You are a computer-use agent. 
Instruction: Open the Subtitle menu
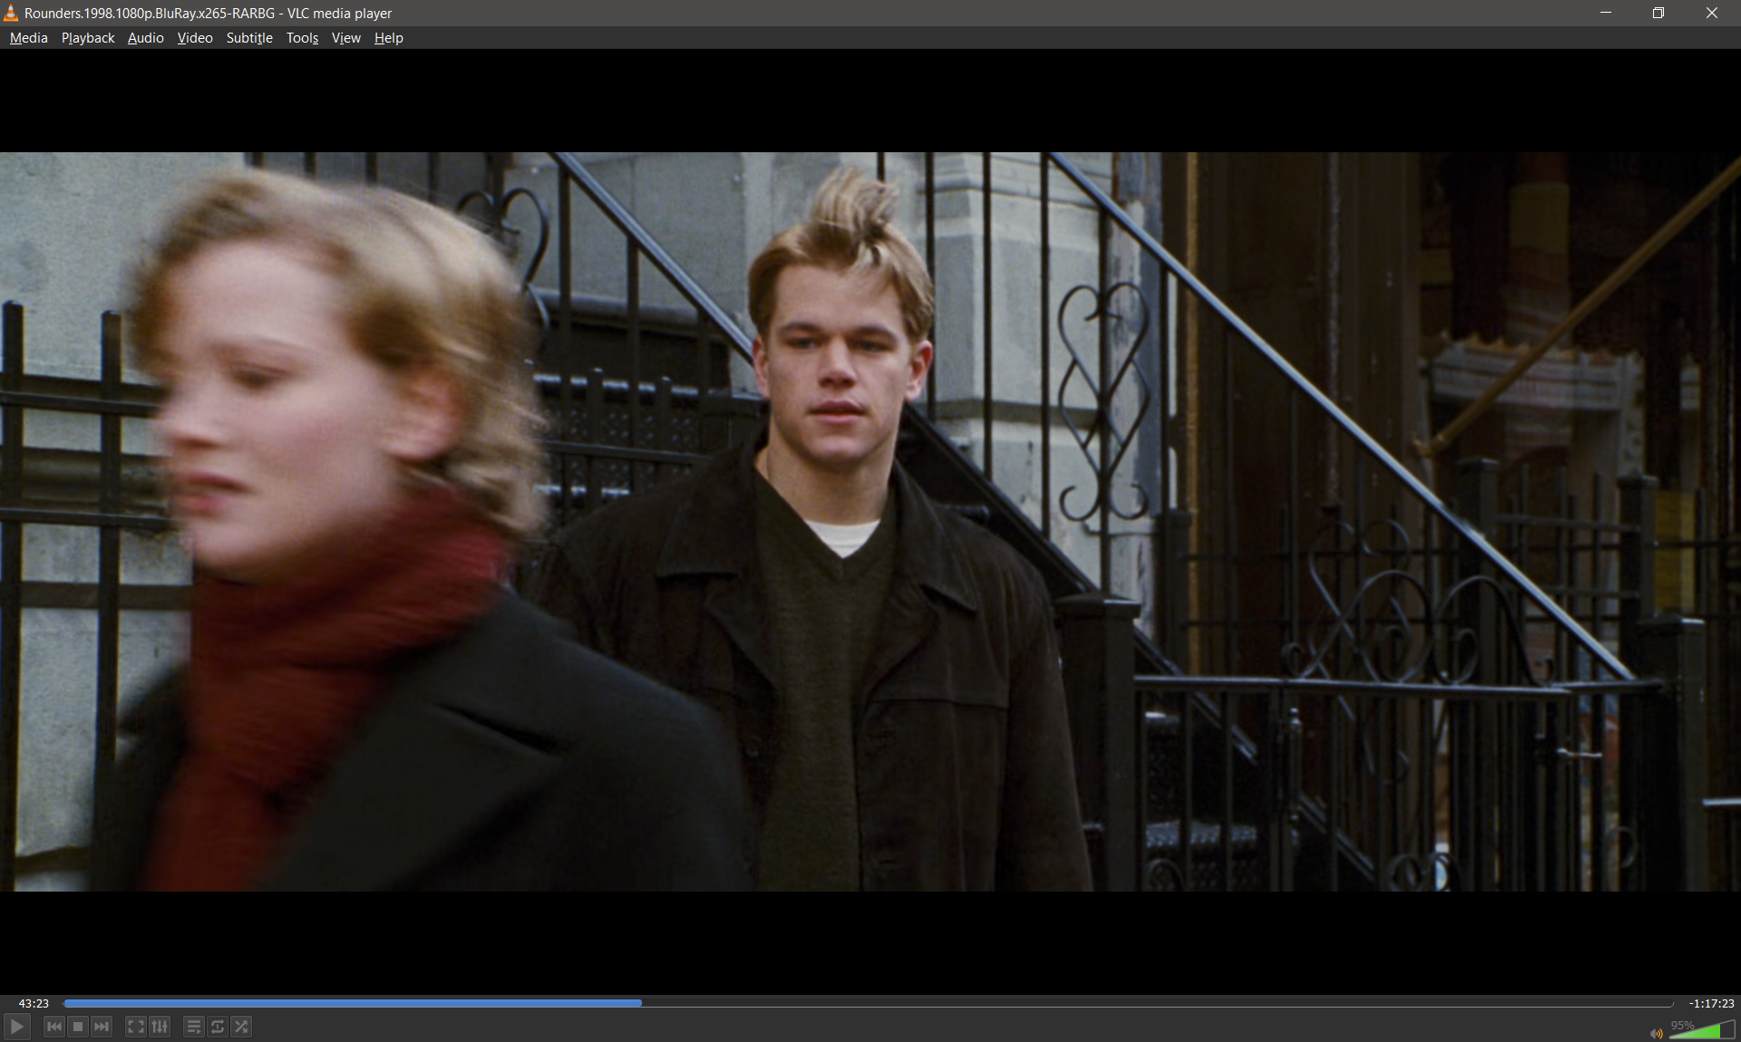tap(249, 38)
